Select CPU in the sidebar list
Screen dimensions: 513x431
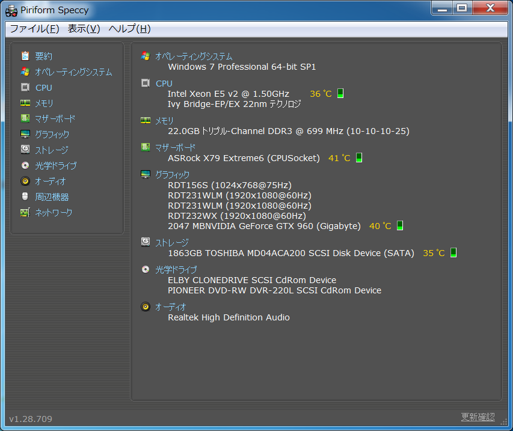[44, 88]
